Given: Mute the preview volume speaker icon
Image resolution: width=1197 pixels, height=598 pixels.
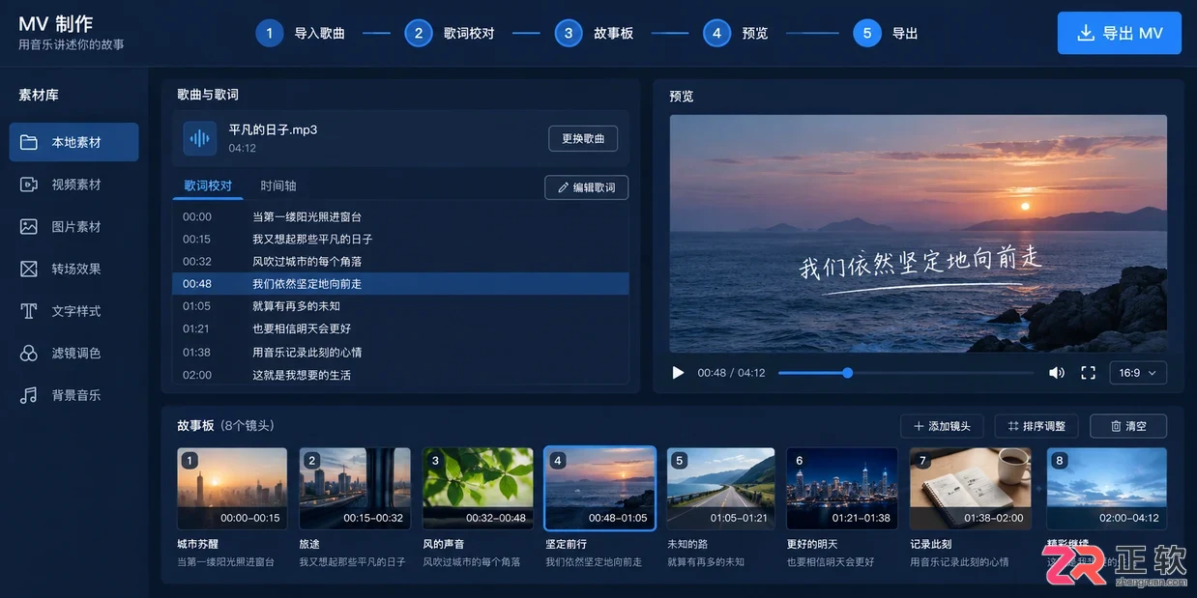Looking at the screenshot, I should click(x=1057, y=373).
